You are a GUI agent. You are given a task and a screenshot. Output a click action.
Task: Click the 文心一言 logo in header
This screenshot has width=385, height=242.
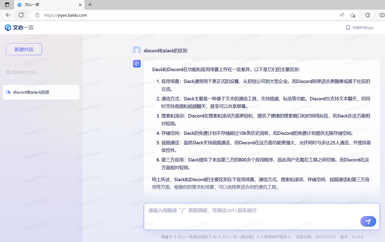tap(19, 28)
